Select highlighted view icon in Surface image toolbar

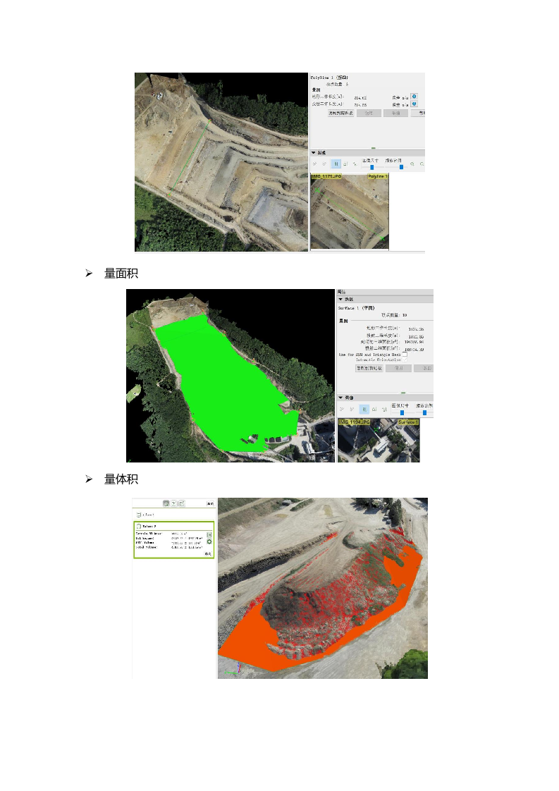pyautogui.click(x=364, y=408)
